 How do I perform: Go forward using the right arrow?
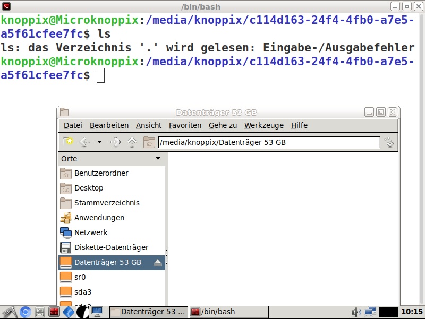tap(115, 142)
